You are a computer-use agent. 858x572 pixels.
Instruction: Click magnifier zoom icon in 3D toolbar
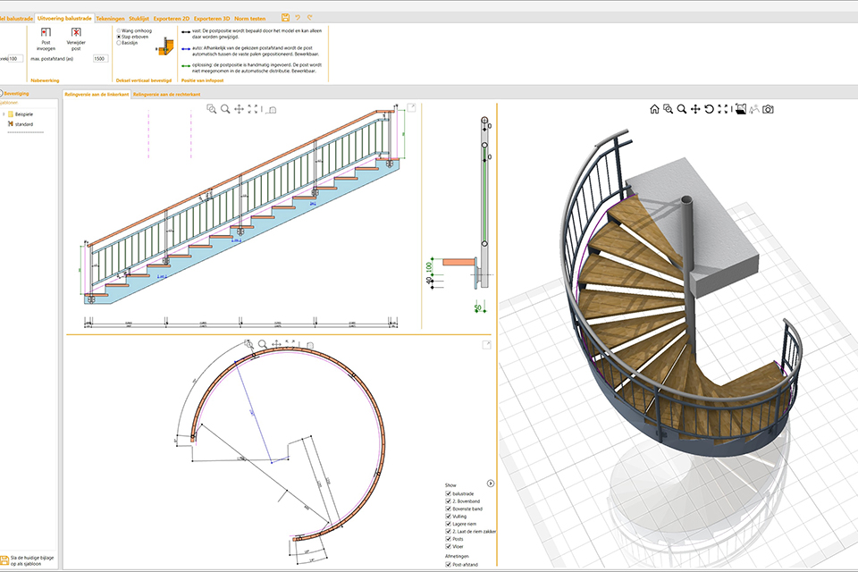pos(682,109)
